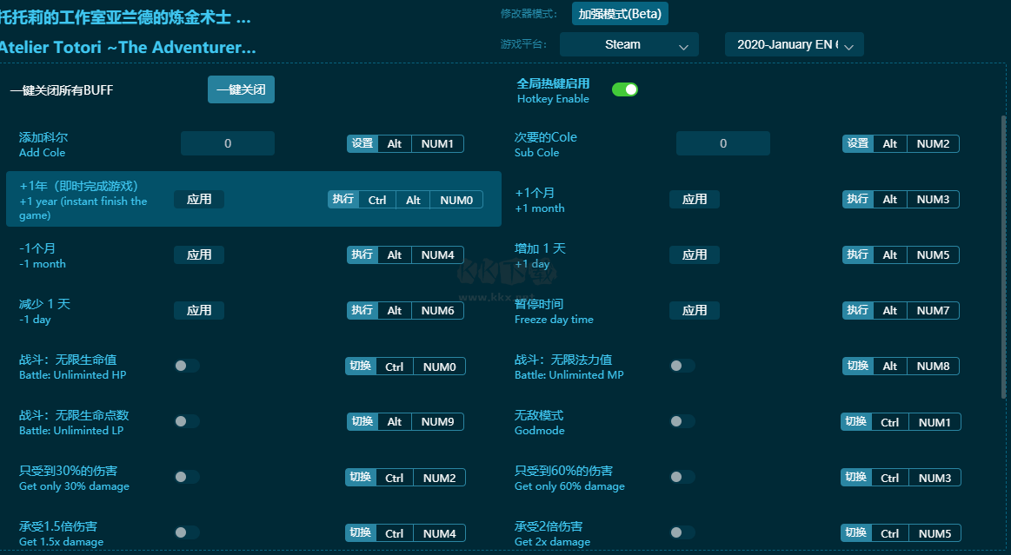Click the 一键关闭 button
The width and height of the screenshot is (1011, 555).
click(x=241, y=89)
